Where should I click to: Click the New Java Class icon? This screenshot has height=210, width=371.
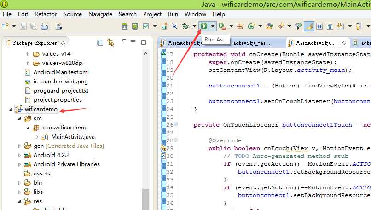click(251, 26)
